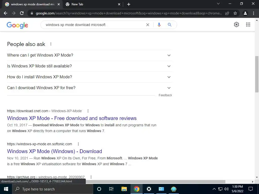This screenshot has width=259, height=194.
Task: Click the horizontal scrollbar thumb
Action: [155, 182]
